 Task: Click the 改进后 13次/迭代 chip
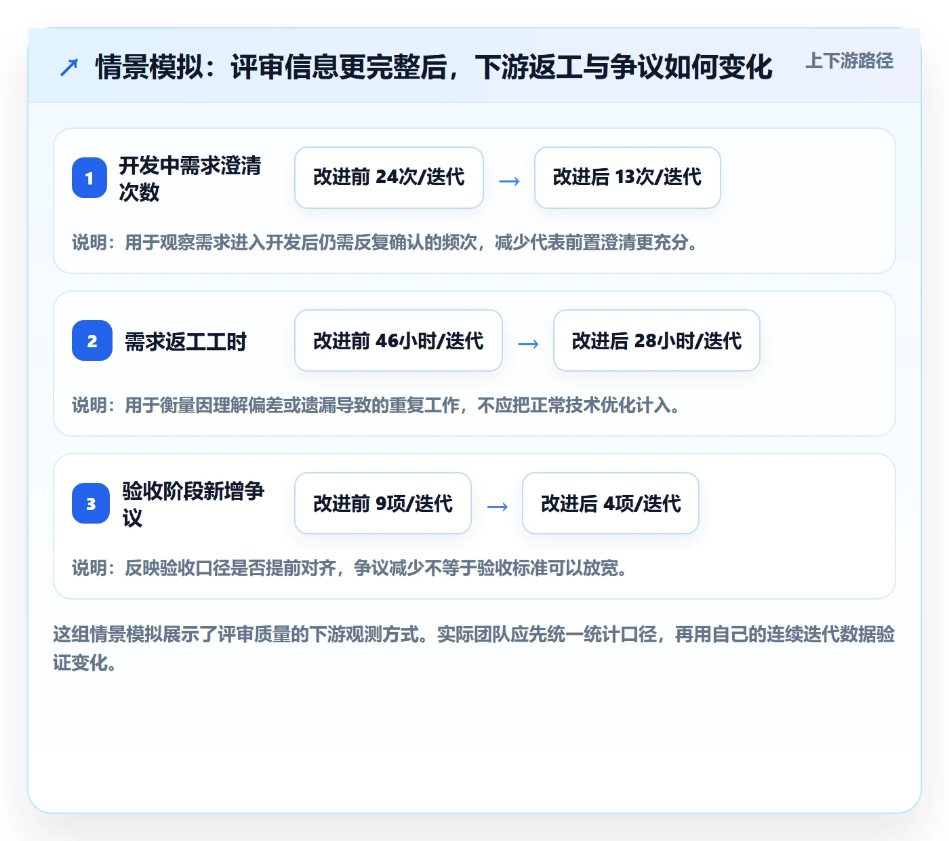tap(628, 178)
